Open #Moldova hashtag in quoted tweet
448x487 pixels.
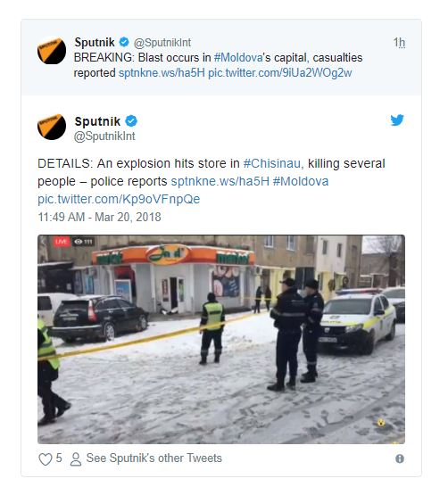tap(238, 58)
